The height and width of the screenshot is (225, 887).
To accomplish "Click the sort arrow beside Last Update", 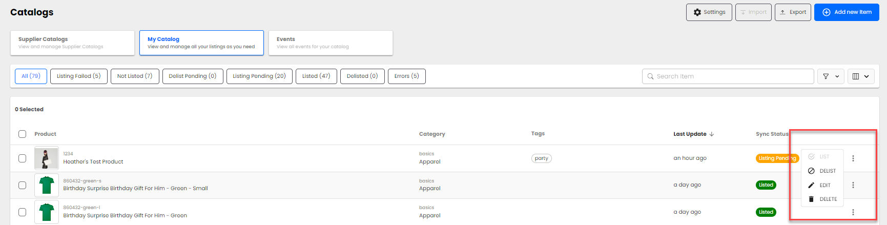I will tap(712, 134).
